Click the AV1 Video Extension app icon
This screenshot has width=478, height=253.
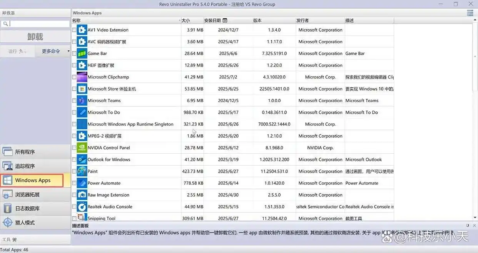[82, 30]
